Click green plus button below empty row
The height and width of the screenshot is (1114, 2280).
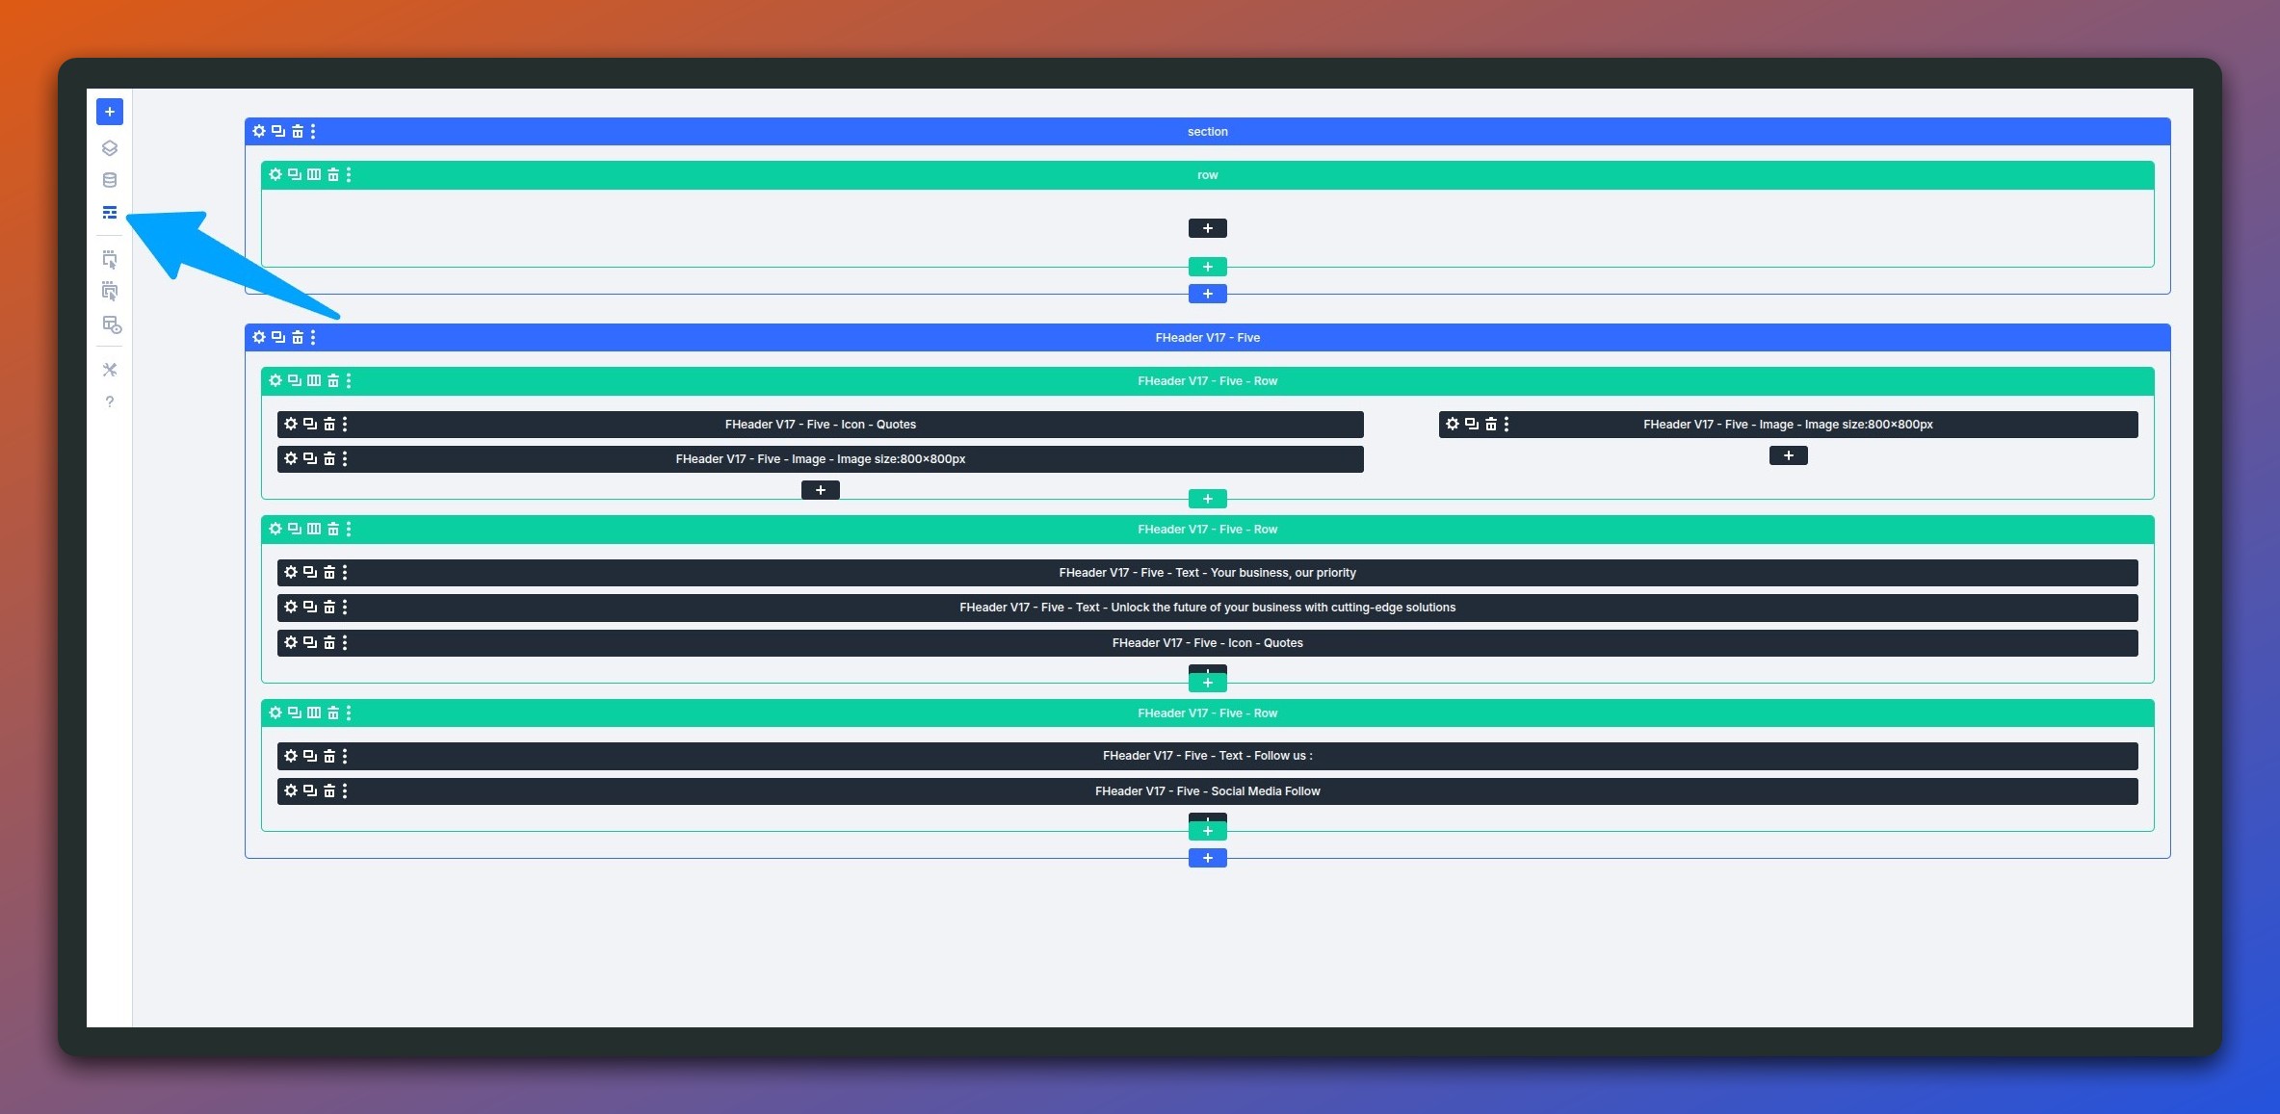click(1207, 267)
